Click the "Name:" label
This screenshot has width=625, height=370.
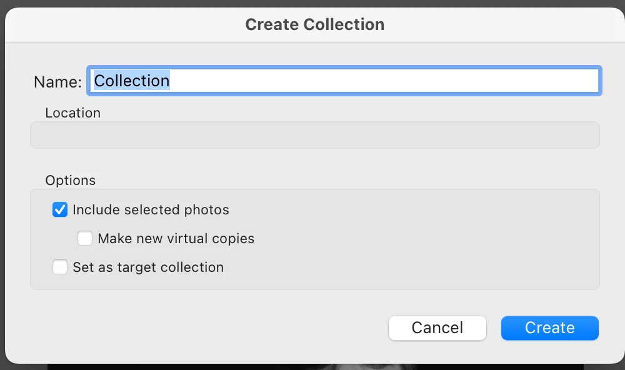[x=57, y=82]
